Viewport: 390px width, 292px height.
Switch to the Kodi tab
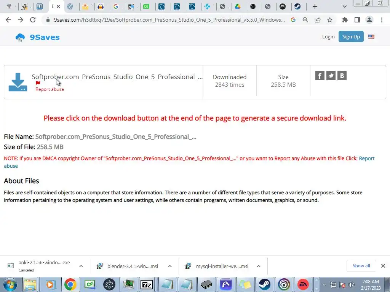coord(207,6)
